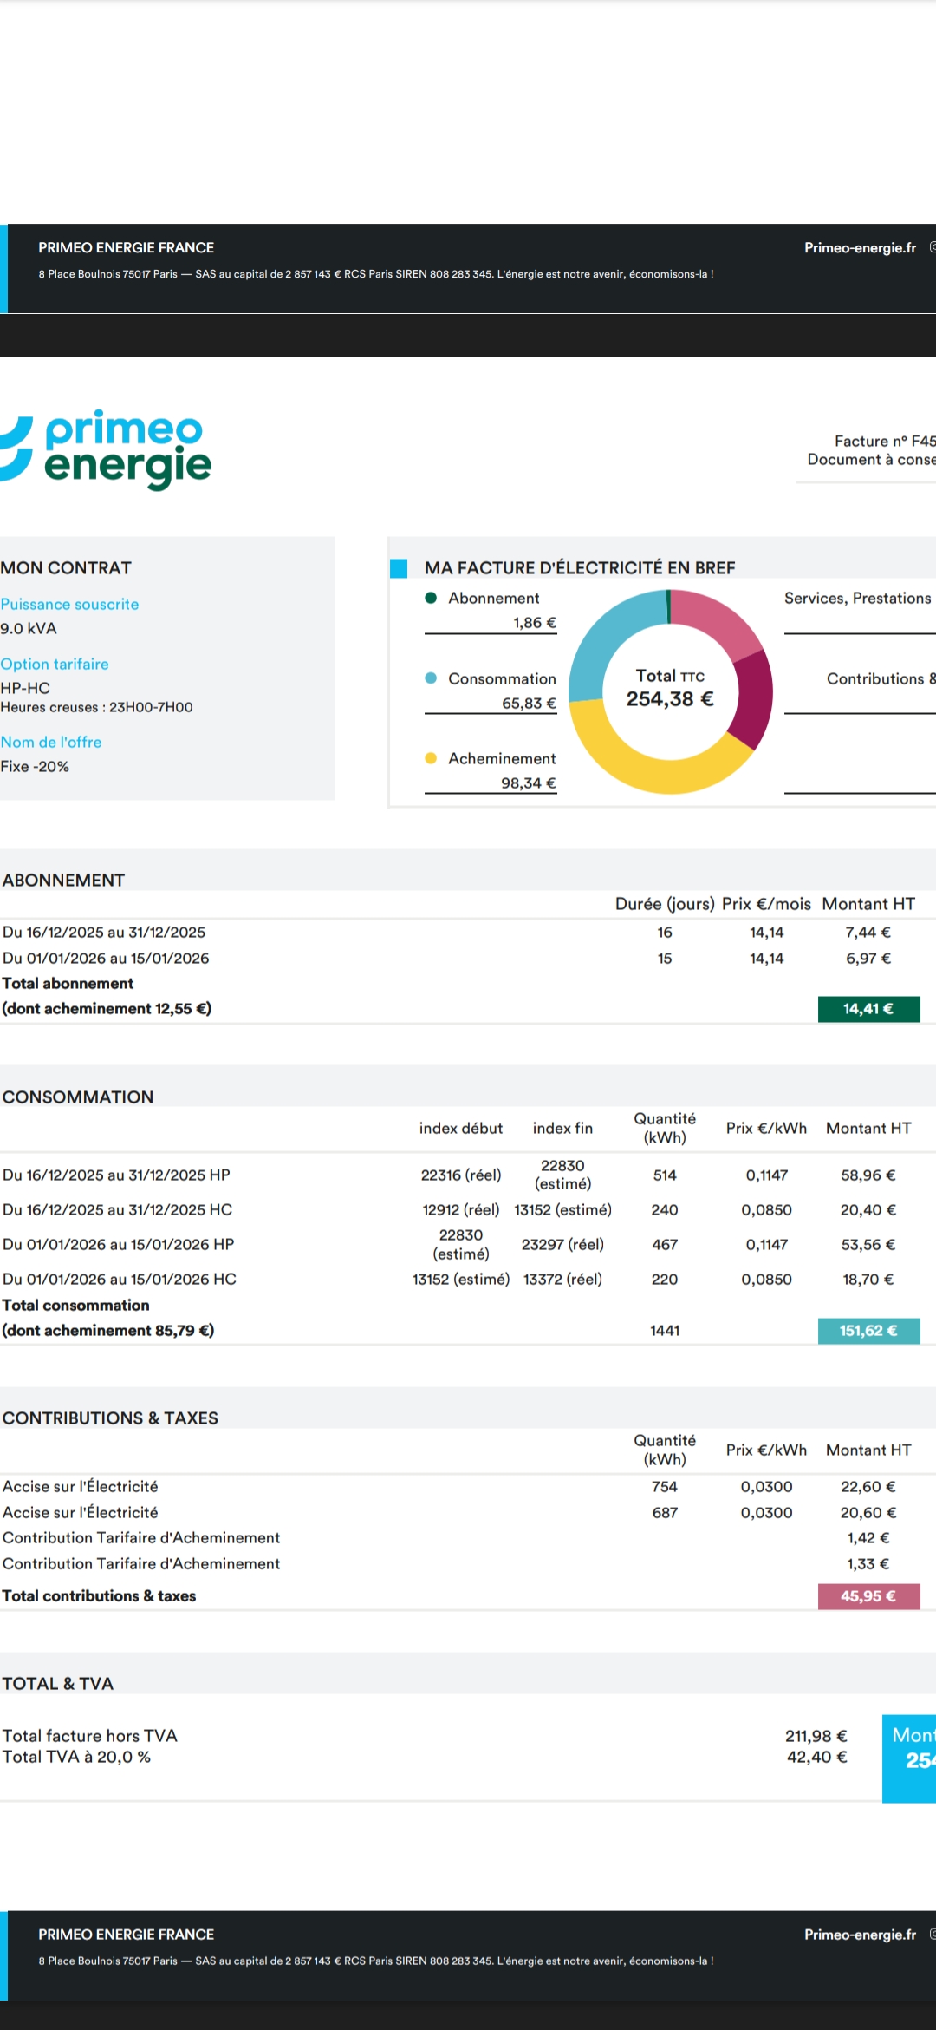Select the '23297 (réel)' index value

pyautogui.click(x=563, y=1245)
